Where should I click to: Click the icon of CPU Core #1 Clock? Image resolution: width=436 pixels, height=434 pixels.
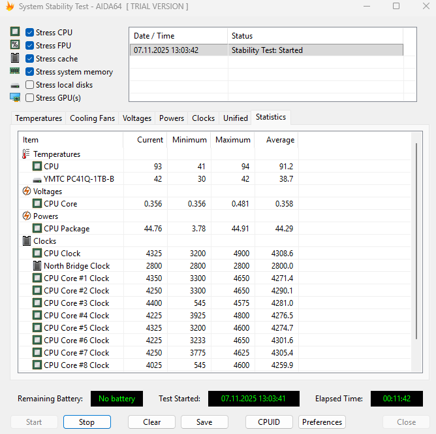pos(37,278)
